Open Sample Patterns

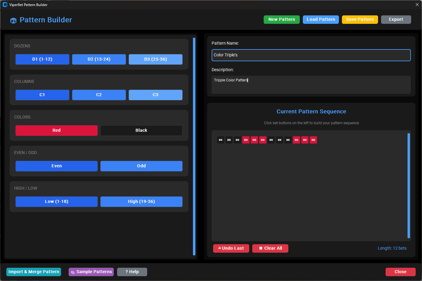[91, 272]
